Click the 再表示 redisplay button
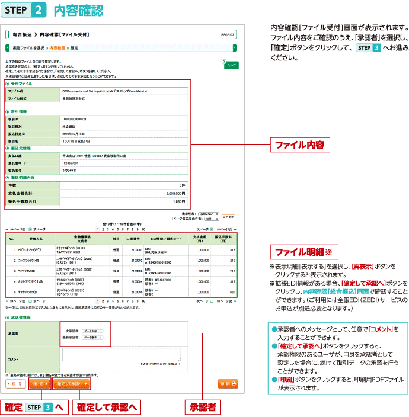Image resolution: width=409 pixels, height=417 pixels. [228, 217]
